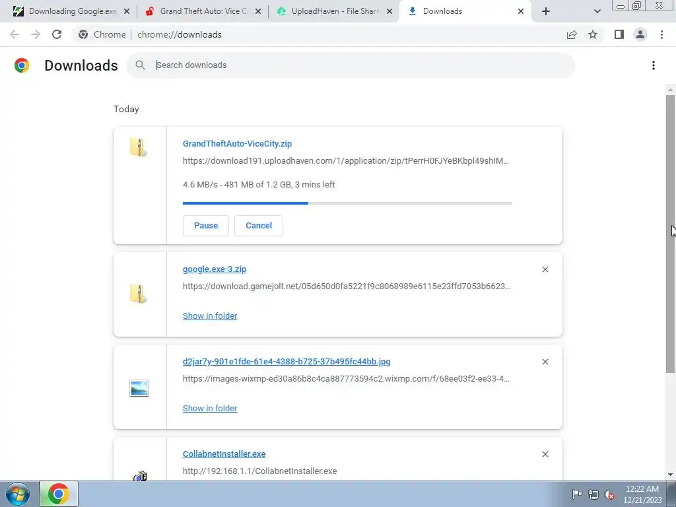Bookmark this page with the star icon
Viewport: 676px width, 507px height.
593,34
